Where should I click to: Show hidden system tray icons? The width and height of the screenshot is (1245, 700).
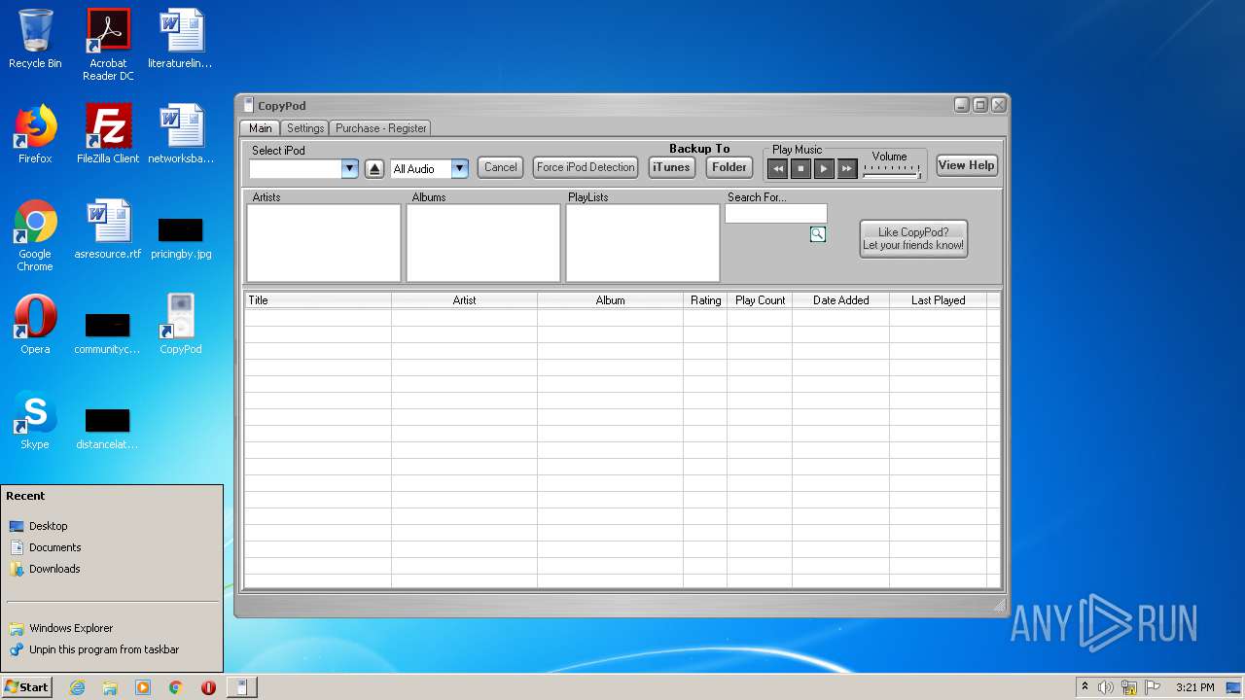[1085, 686]
